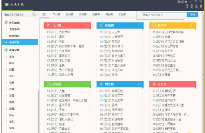Open 02 完美世界 in 最热榜 list
The height and width of the screenshot is (133, 205).
tap(111, 37)
